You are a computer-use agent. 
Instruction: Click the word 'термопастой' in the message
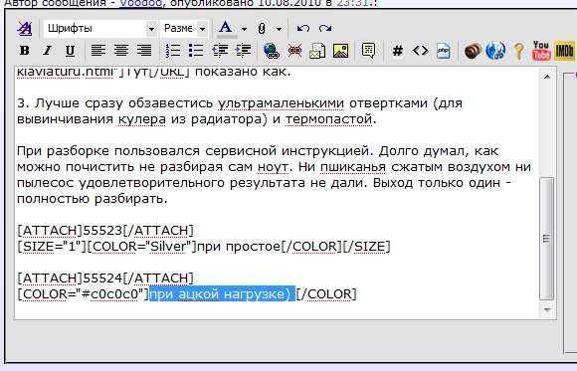[x=330, y=119]
